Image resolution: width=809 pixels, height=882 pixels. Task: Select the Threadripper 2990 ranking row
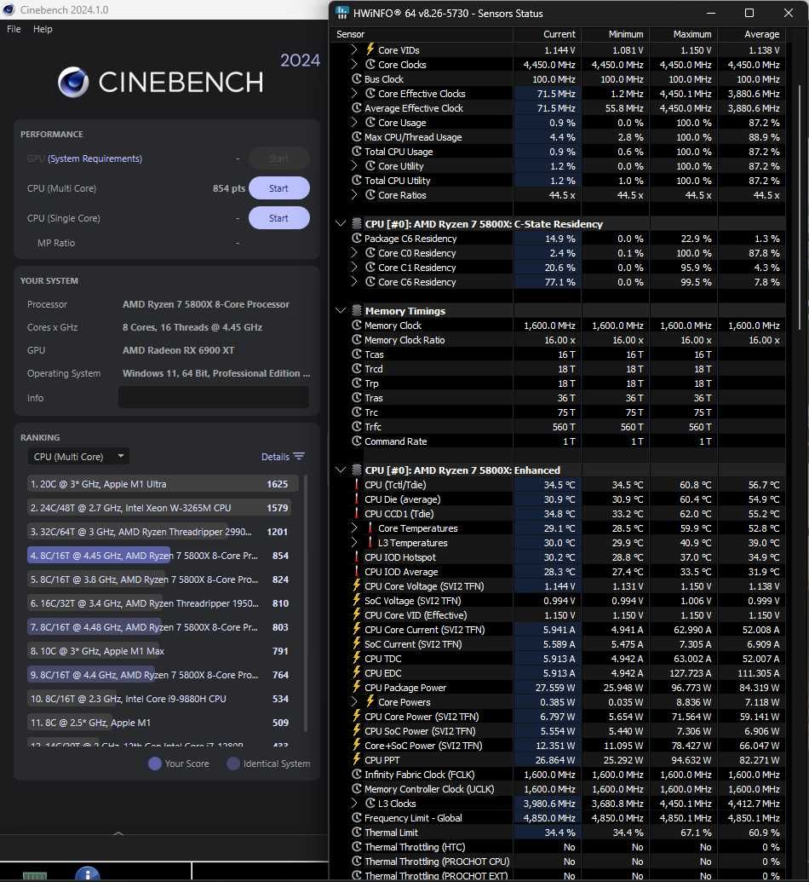(159, 532)
